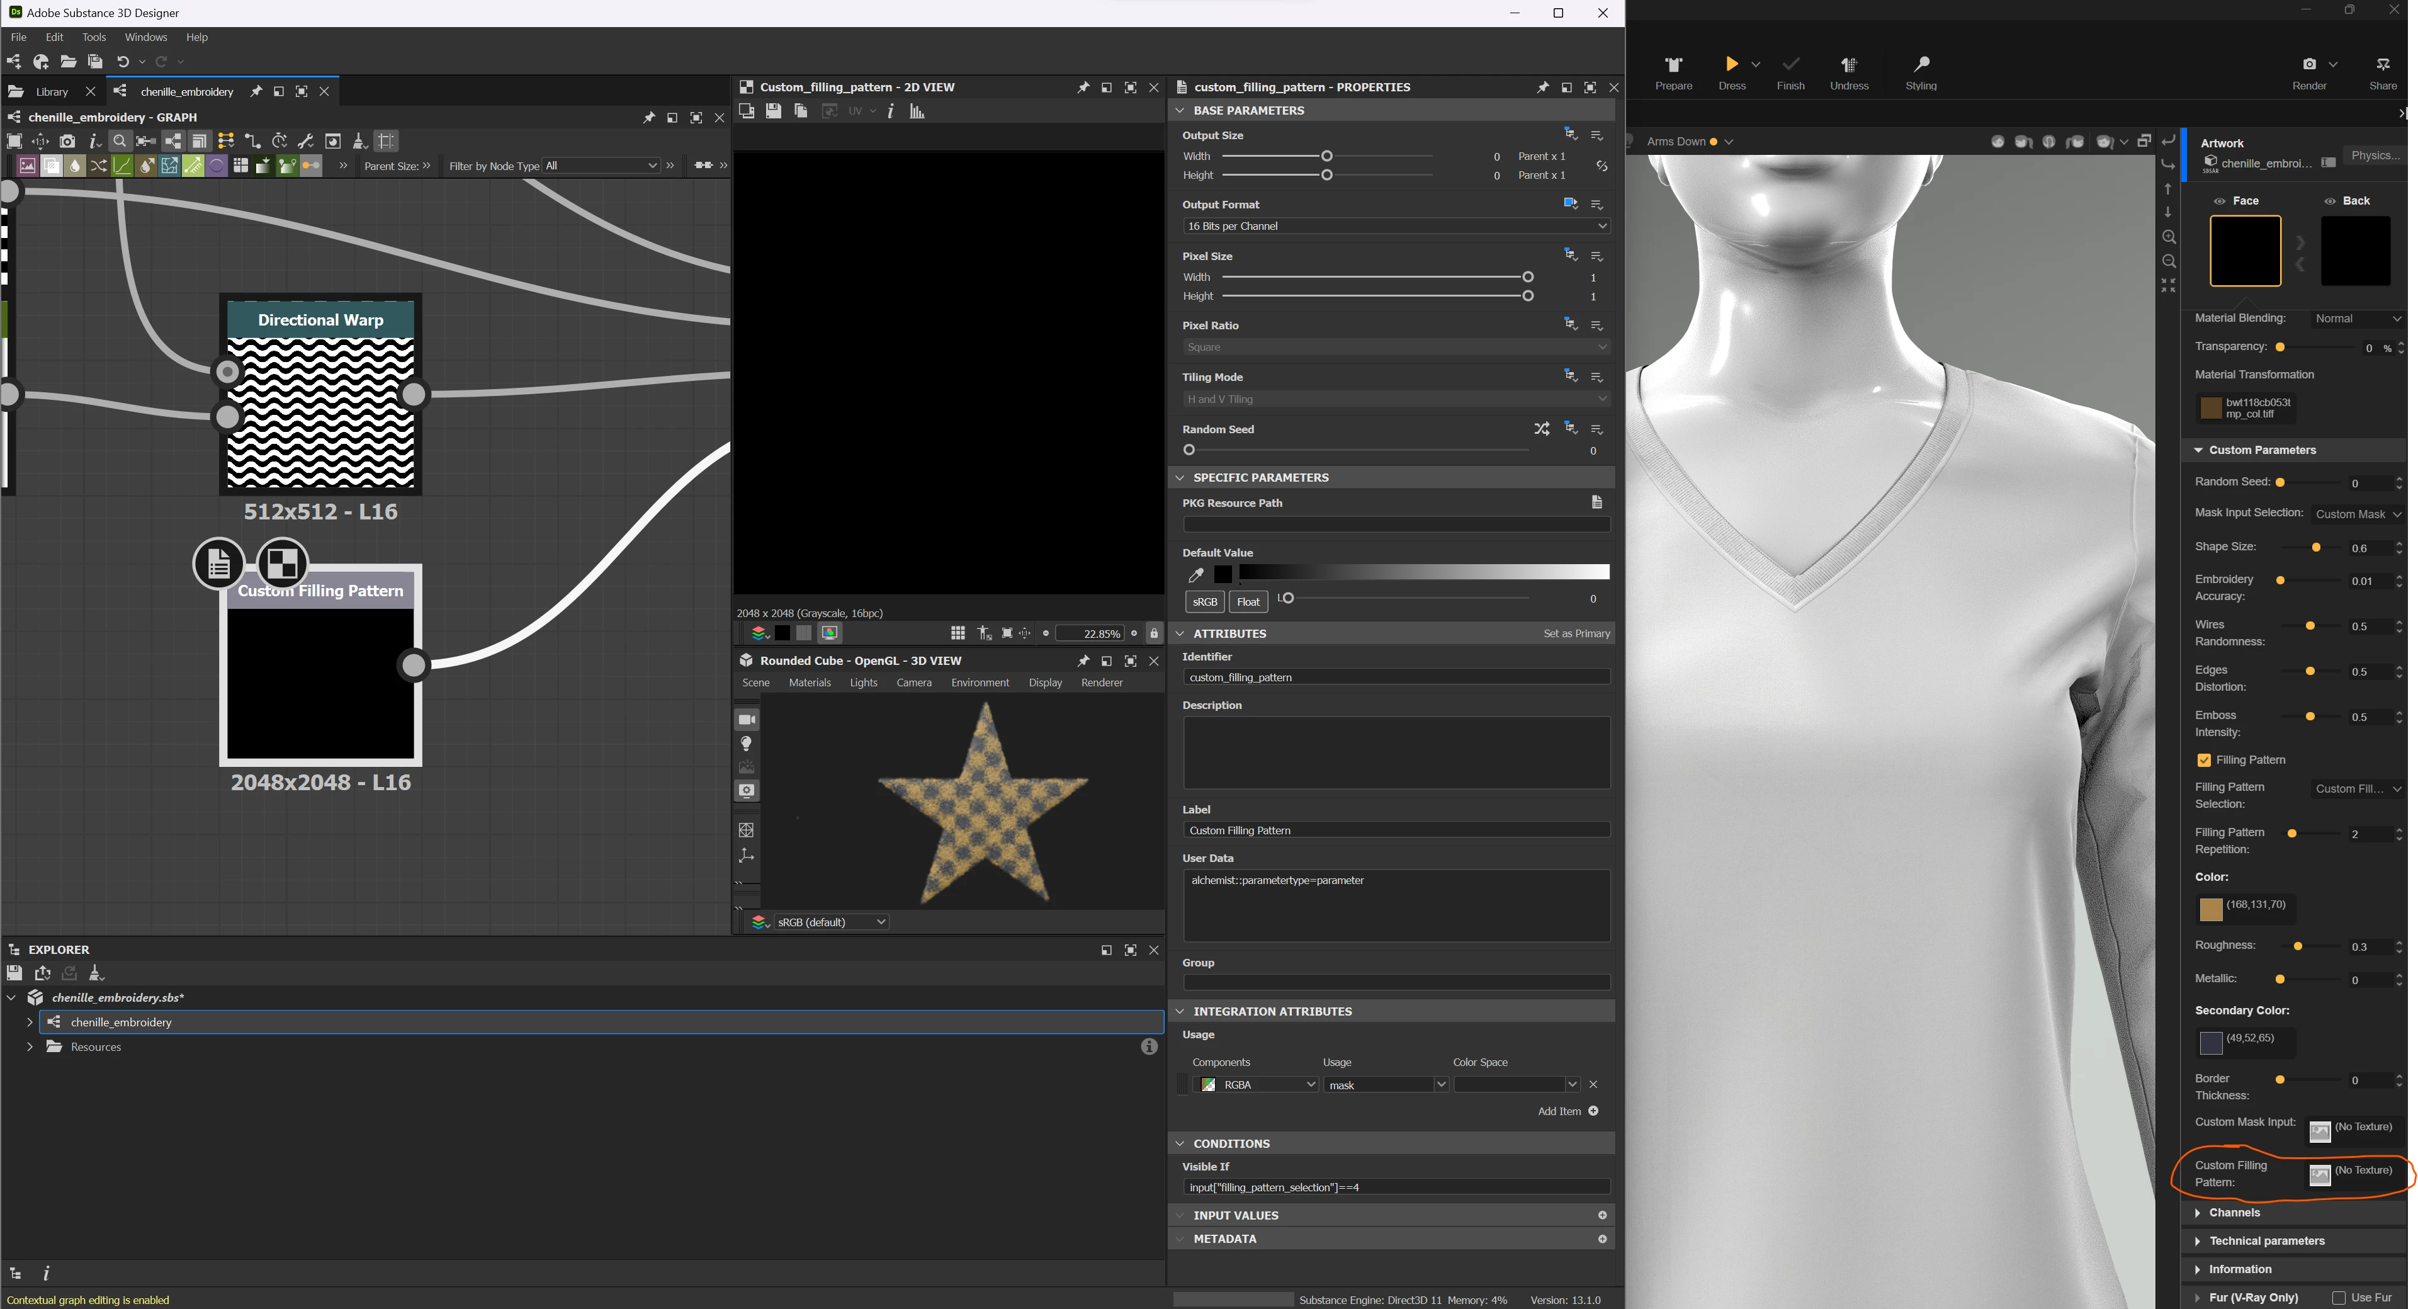The image size is (2418, 1309).
Task: Switch to the Library tab
Action: [52, 91]
